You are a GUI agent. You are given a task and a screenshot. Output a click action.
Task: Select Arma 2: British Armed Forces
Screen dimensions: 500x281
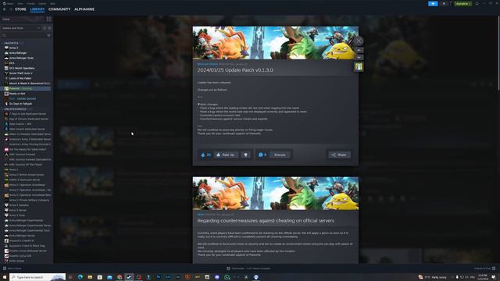(x=27, y=175)
